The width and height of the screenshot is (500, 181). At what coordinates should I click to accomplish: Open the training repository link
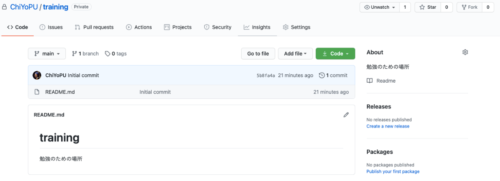55,7
